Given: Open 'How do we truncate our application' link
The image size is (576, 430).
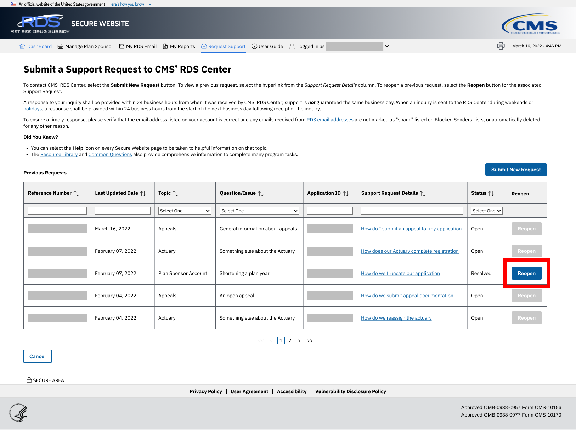Looking at the screenshot, I should [400, 273].
